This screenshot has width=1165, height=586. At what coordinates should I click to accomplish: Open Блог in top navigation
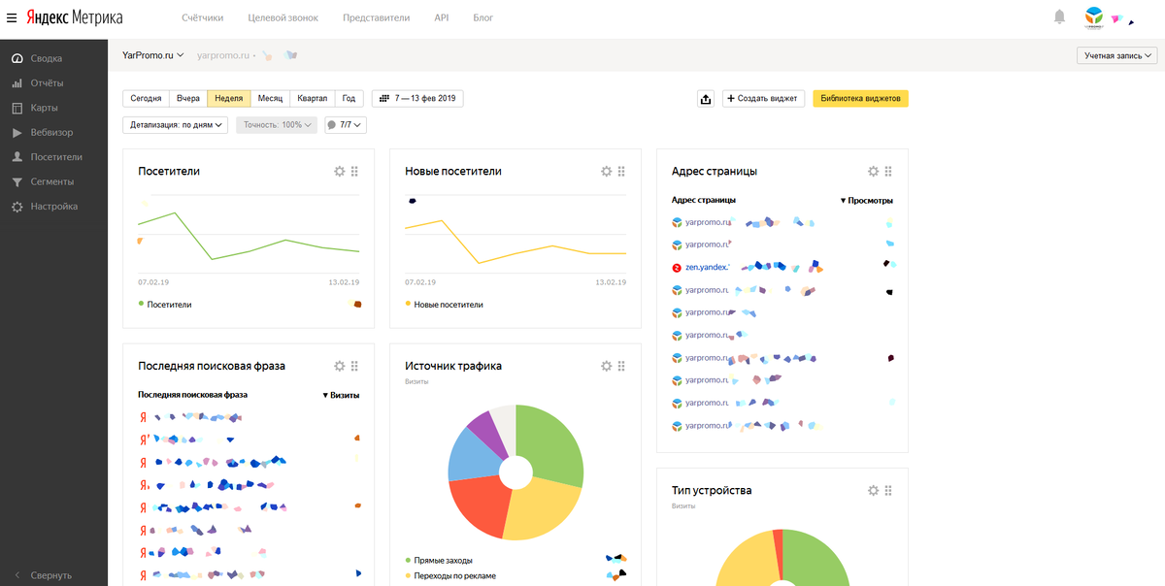coord(483,17)
